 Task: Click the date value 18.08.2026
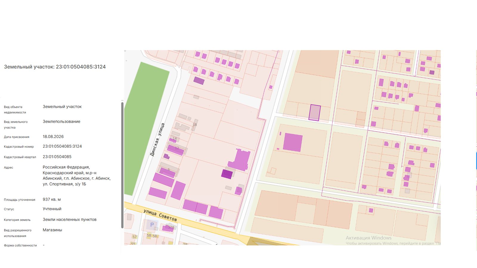pos(53,137)
